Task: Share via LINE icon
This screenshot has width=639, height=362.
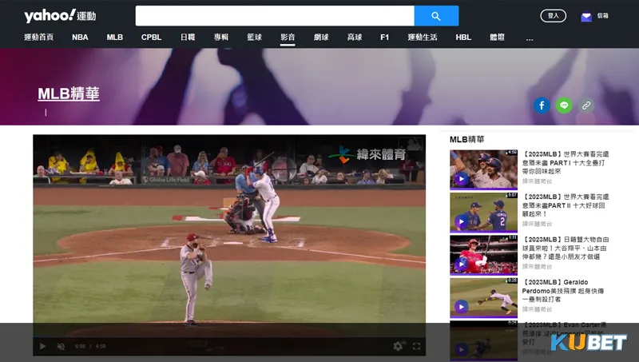Action: tap(564, 105)
